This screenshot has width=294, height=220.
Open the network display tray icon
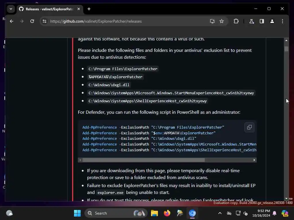(238, 213)
